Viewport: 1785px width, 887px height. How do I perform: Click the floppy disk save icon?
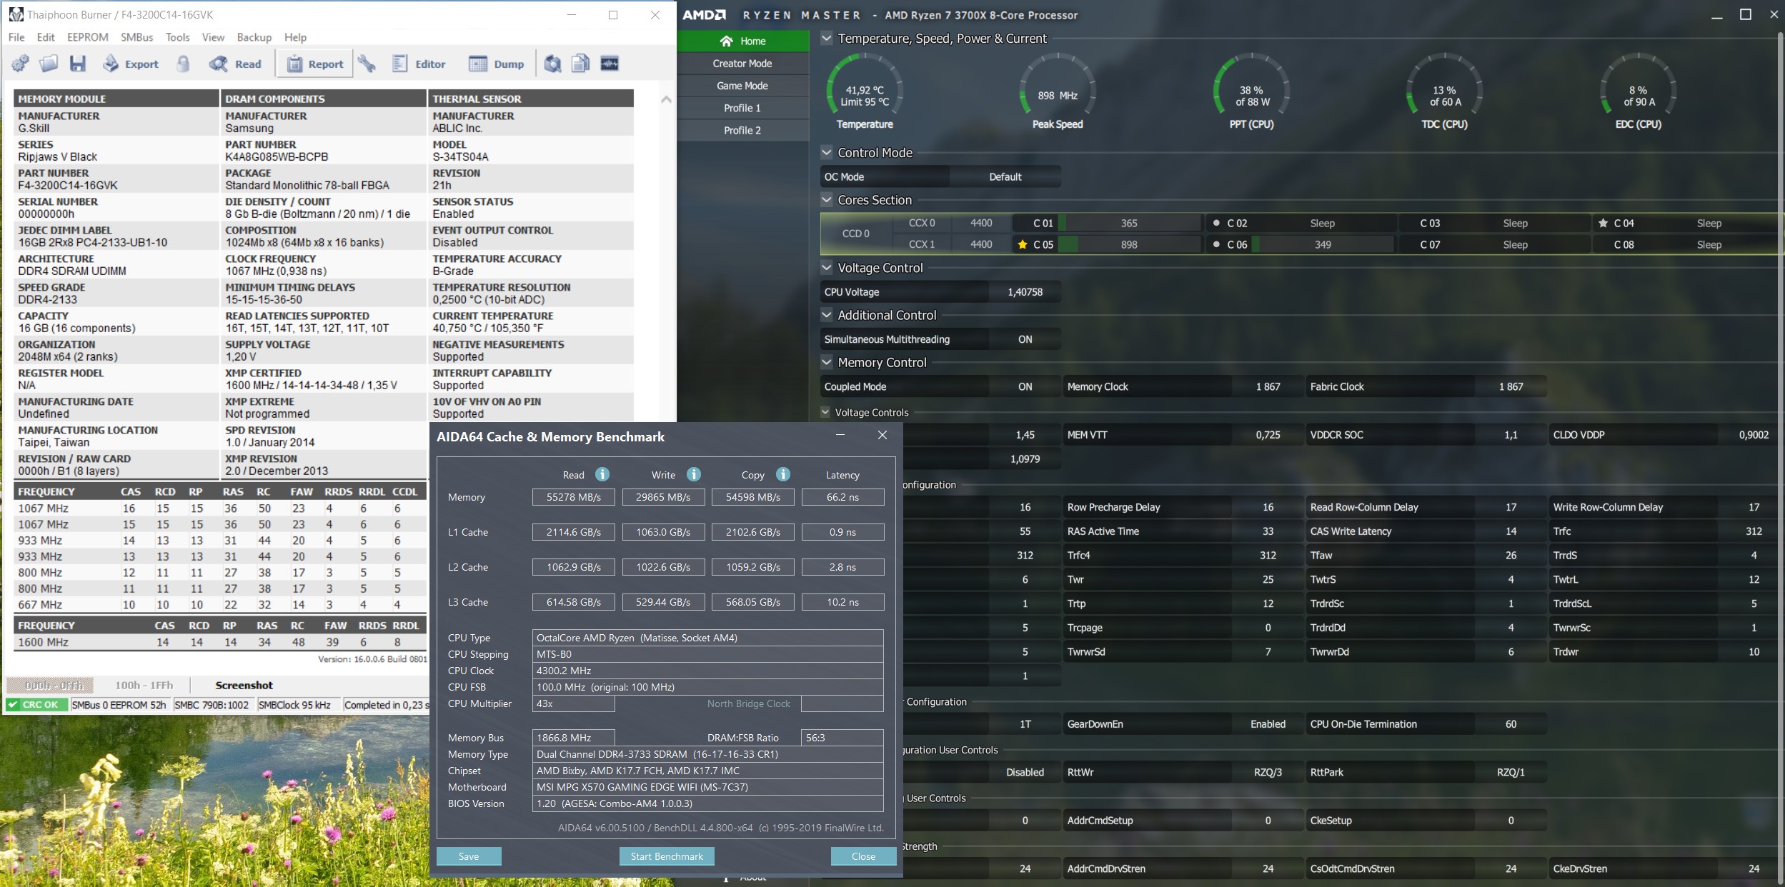pos(77,64)
